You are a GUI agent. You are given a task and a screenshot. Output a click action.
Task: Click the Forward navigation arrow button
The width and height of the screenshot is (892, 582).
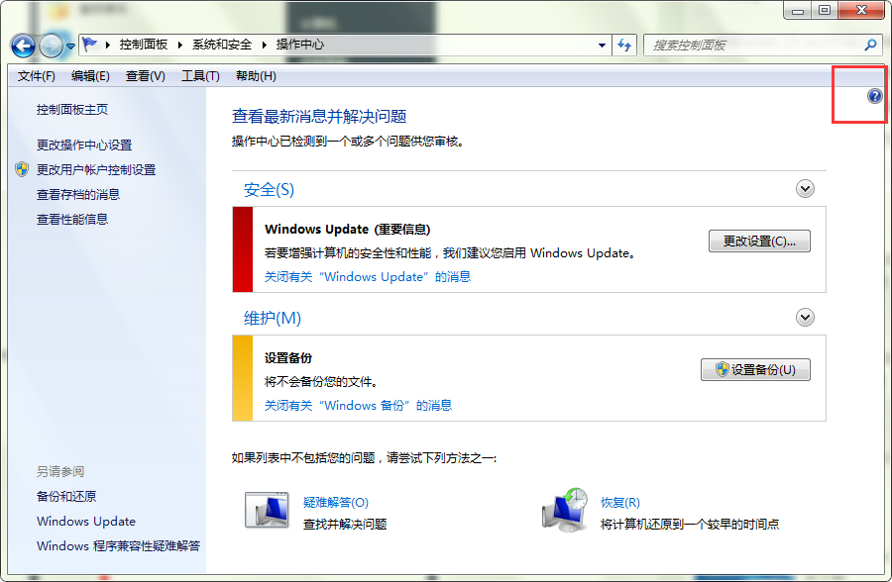point(51,46)
